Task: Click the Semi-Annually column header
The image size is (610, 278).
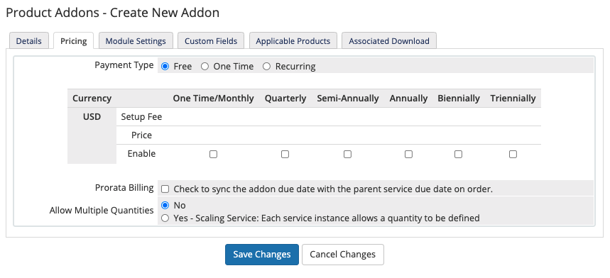Action: pyautogui.click(x=348, y=99)
